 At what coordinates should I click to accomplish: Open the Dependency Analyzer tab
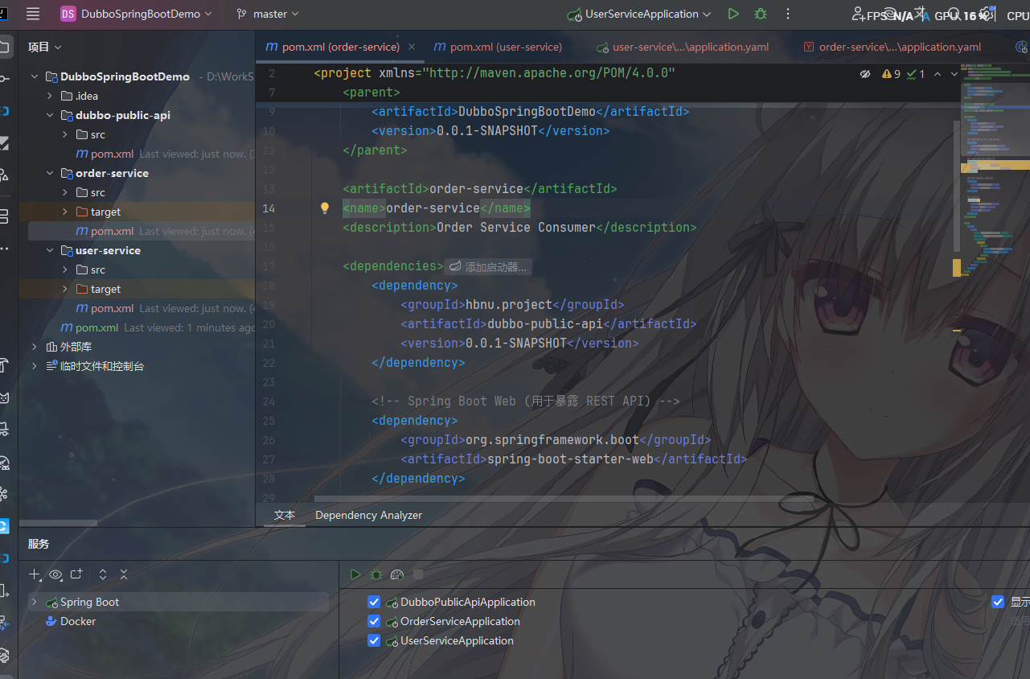368,515
